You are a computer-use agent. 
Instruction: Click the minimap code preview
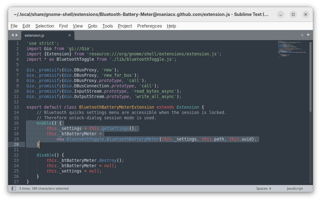tap(291, 49)
